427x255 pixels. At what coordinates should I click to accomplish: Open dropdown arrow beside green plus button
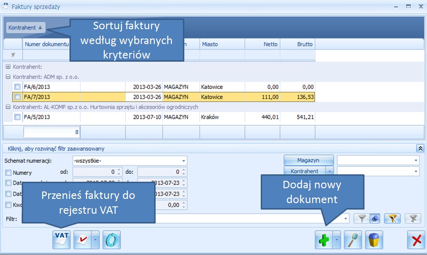point(337,240)
